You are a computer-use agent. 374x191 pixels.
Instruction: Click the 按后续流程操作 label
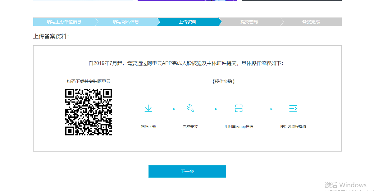point(293,127)
